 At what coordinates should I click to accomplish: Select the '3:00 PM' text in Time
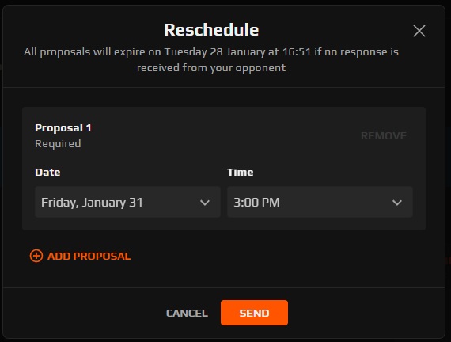click(256, 203)
